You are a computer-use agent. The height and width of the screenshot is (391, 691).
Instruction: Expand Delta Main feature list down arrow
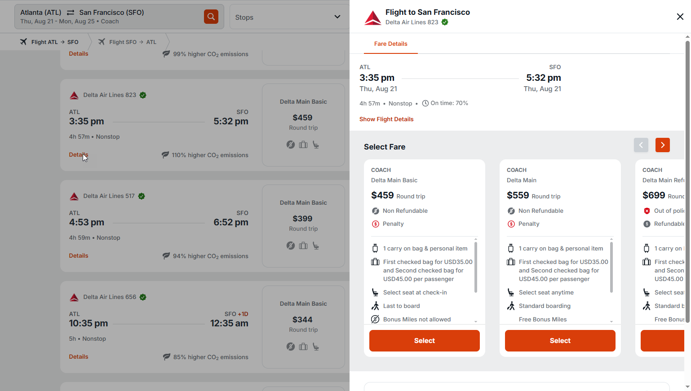tap(611, 321)
